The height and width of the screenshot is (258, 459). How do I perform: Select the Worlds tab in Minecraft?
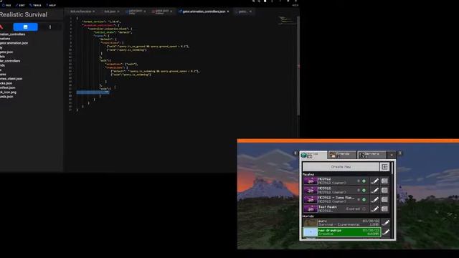point(314,156)
